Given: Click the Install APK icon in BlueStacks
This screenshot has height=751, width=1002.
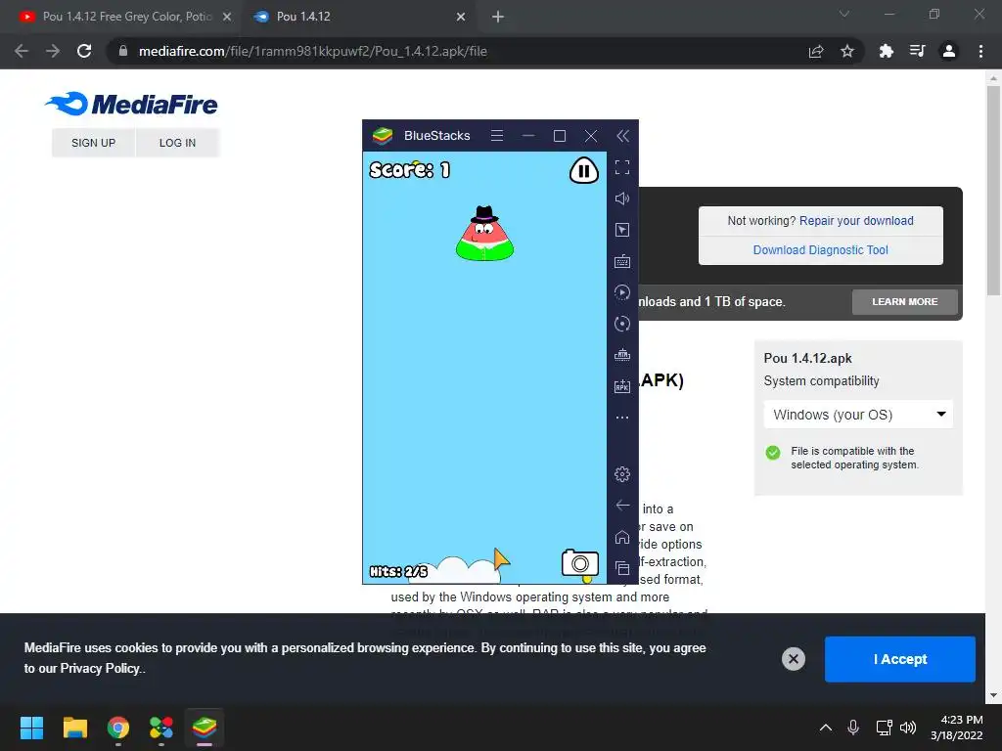Looking at the screenshot, I should (x=621, y=386).
